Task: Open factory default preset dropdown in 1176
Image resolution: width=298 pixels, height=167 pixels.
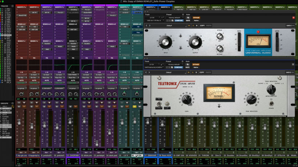Action: tap(175, 18)
